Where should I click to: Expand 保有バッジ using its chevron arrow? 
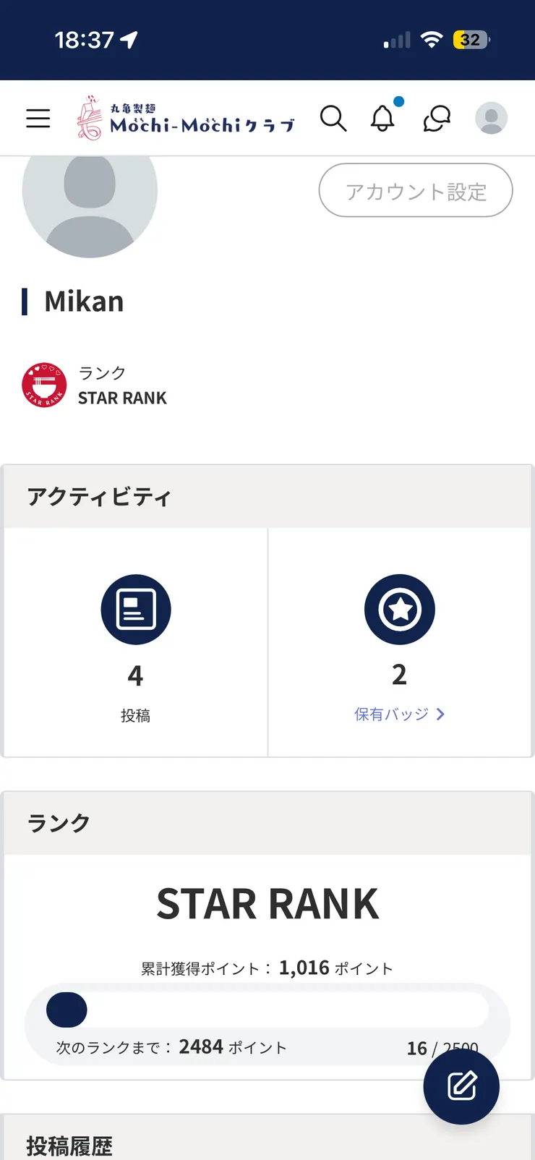click(x=440, y=715)
